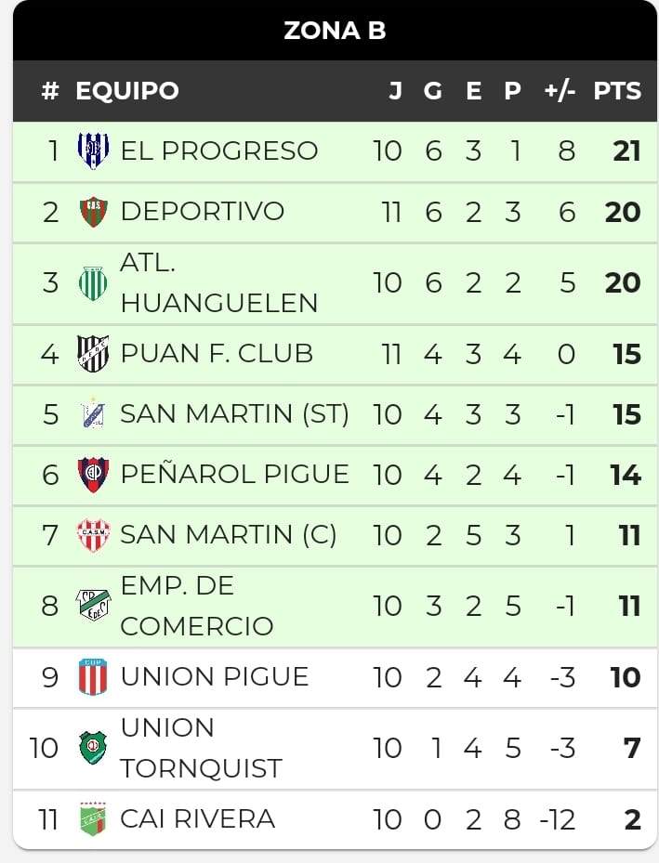Open the PEÑAROL PIGUE team name
This screenshot has width=659, height=863.
(234, 474)
